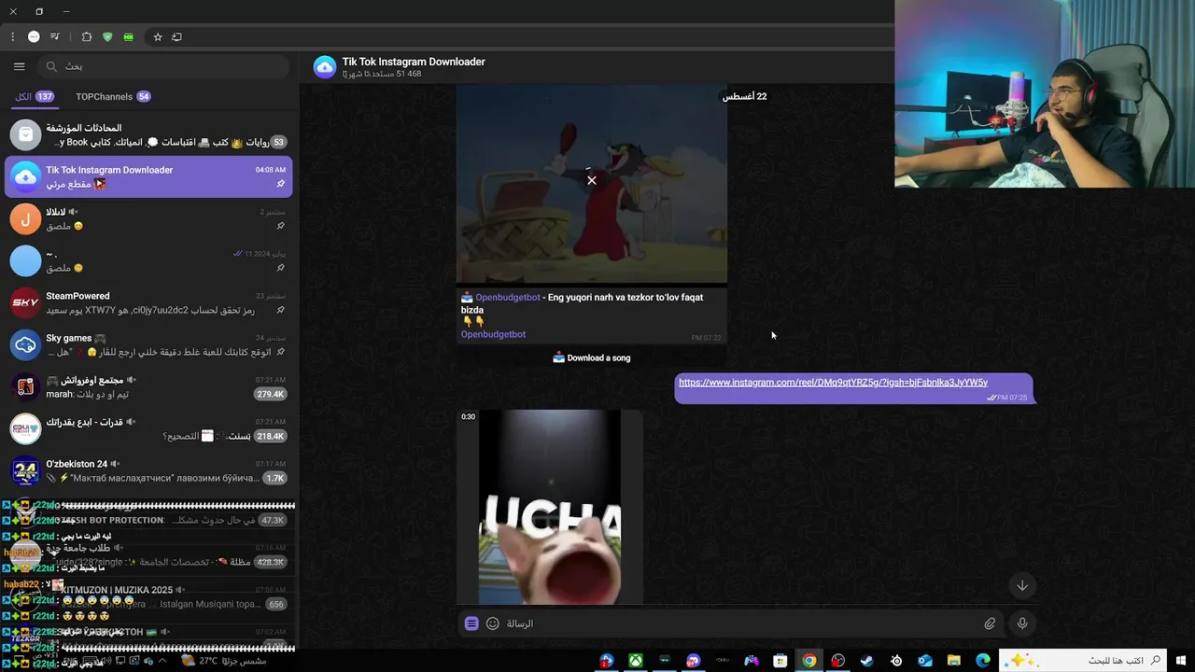Viewport: 1195px width, 672px height.
Task: Click the install app icon in address bar
Action: click(x=176, y=37)
